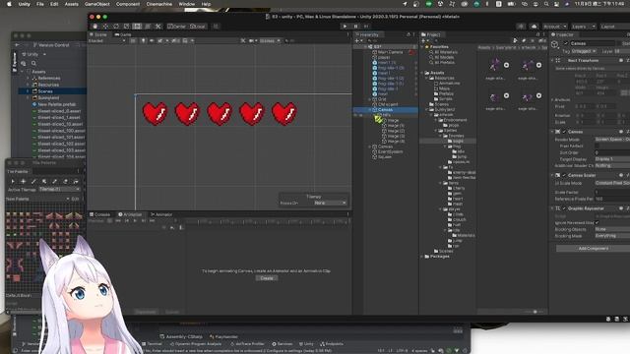Viewport: 630px width, 354px height.
Task: Open the Prefabs folder in Project
Action: click(x=445, y=94)
